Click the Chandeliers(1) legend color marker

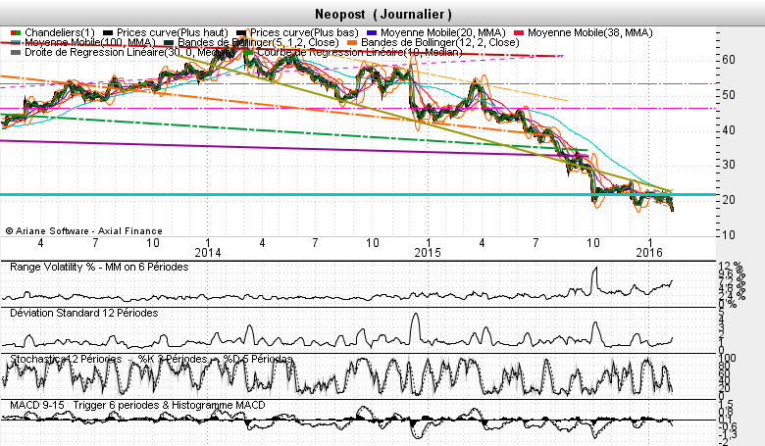pyautogui.click(x=14, y=32)
